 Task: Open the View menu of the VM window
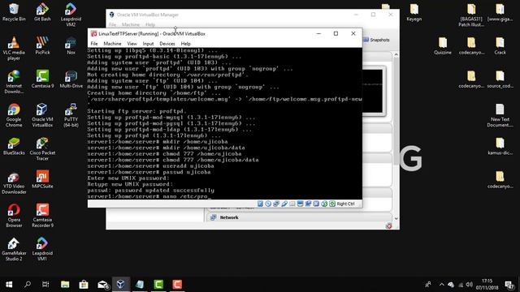pos(132,44)
